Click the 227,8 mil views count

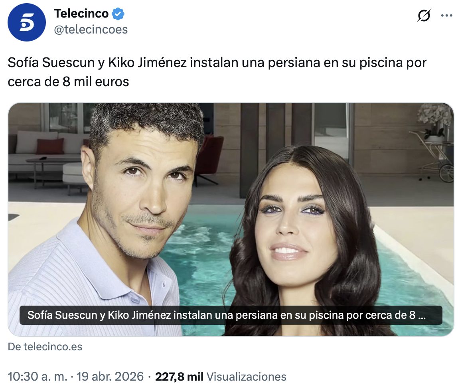point(179,377)
